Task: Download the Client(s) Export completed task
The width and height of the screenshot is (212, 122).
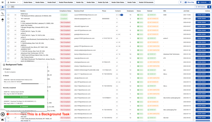Action: pos(24,97)
